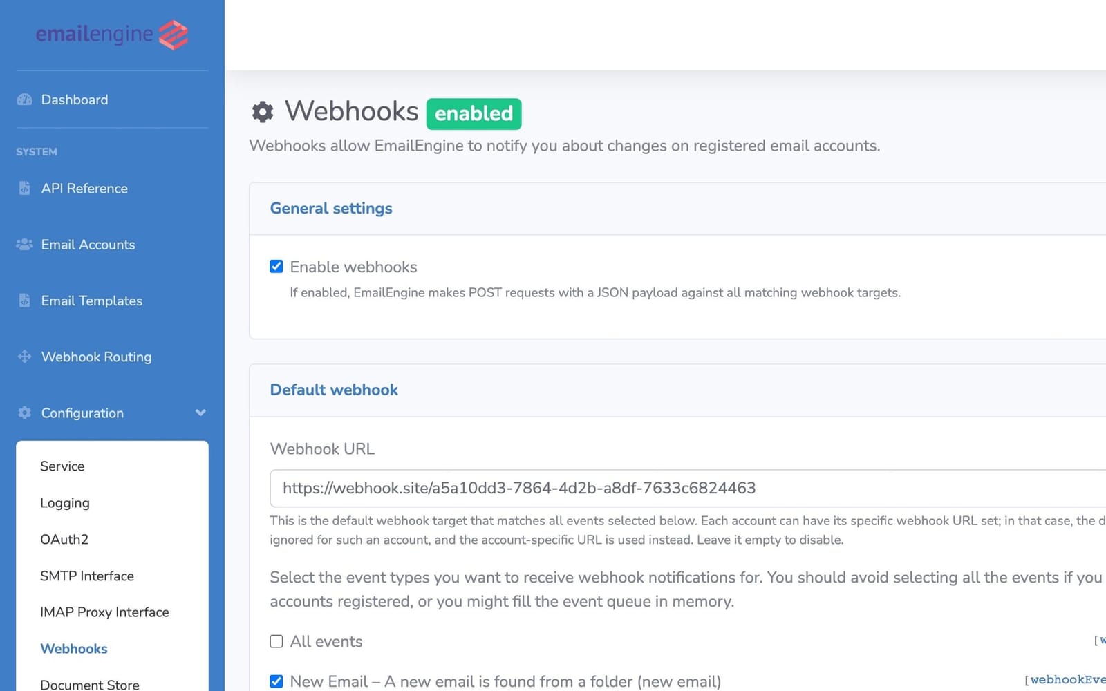The width and height of the screenshot is (1106, 691).
Task: Click the Webhooks heading gear icon
Action: [263, 111]
